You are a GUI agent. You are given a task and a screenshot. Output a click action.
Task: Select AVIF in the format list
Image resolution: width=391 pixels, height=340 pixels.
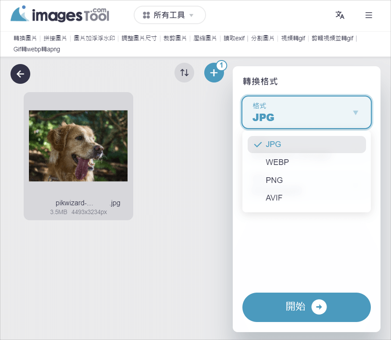tap(306, 198)
